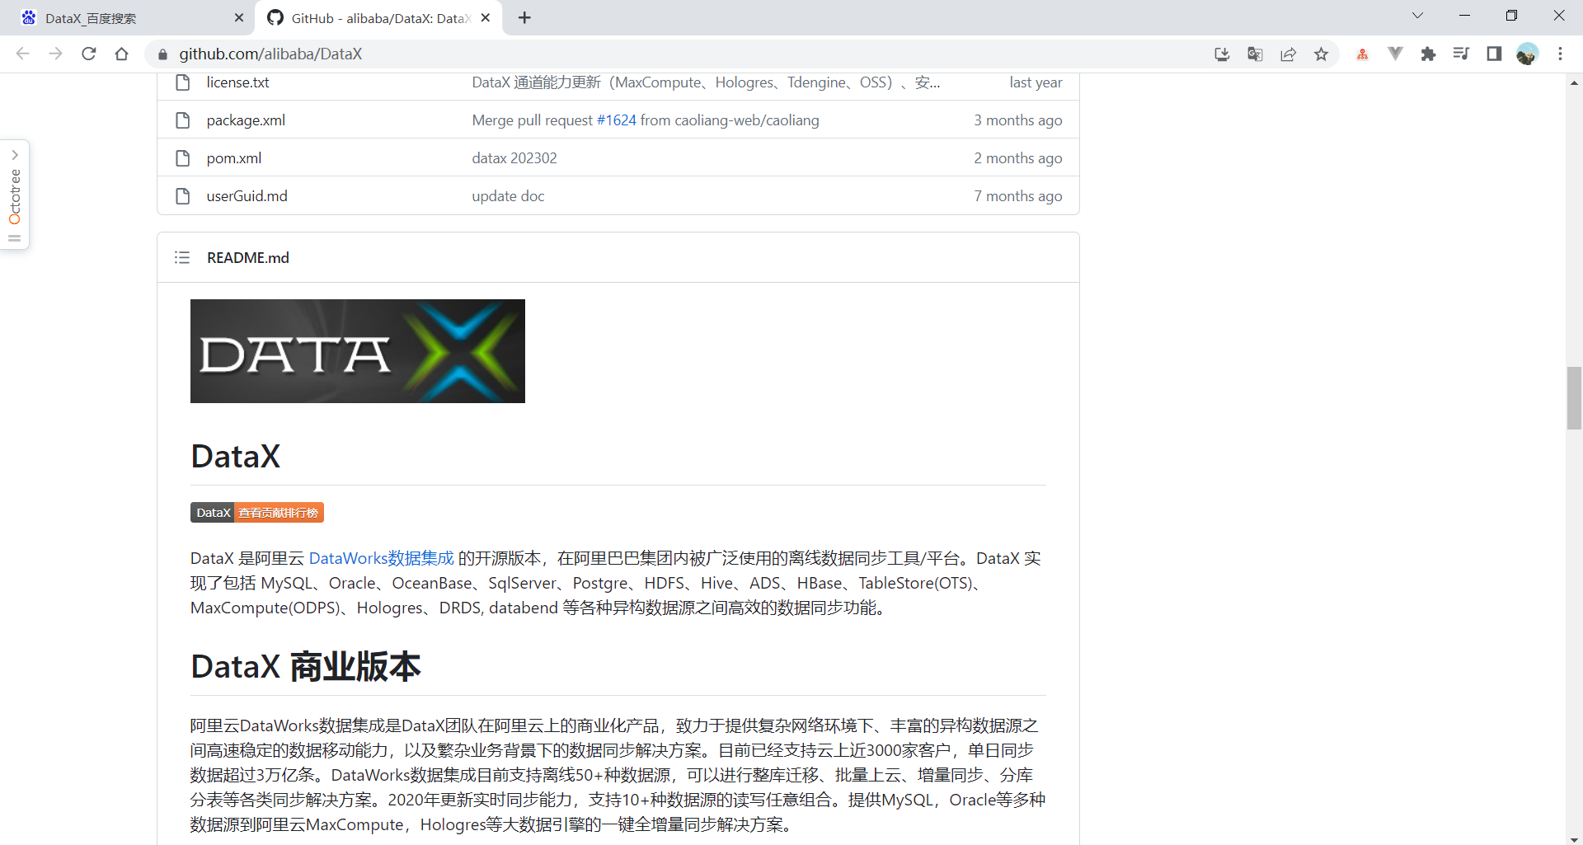Open the red extension icon in toolbar
This screenshot has height=845, width=1583.
click(x=1362, y=54)
